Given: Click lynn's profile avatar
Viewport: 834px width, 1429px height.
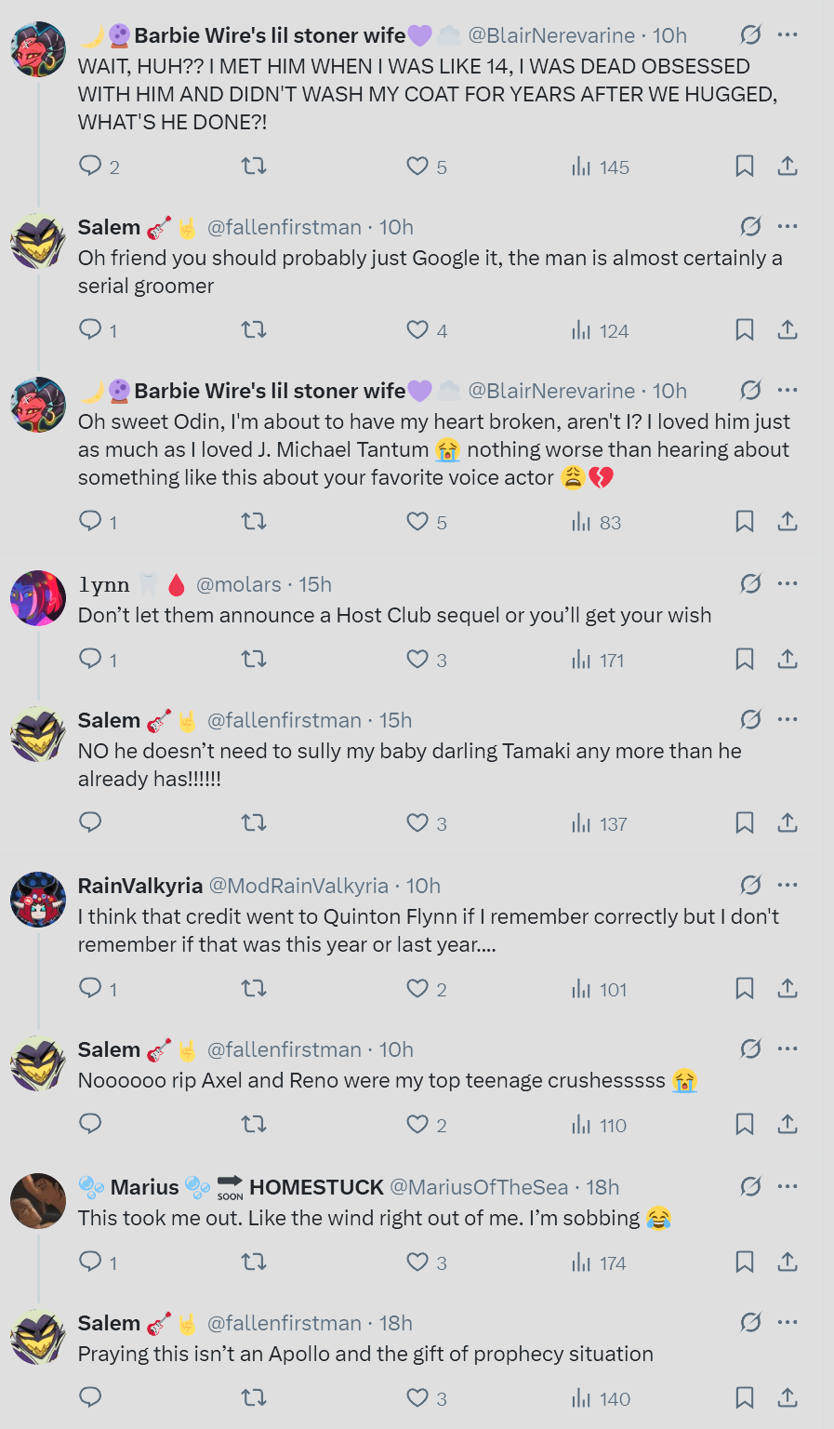Looking at the screenshot, I should [x=38, y=598].
